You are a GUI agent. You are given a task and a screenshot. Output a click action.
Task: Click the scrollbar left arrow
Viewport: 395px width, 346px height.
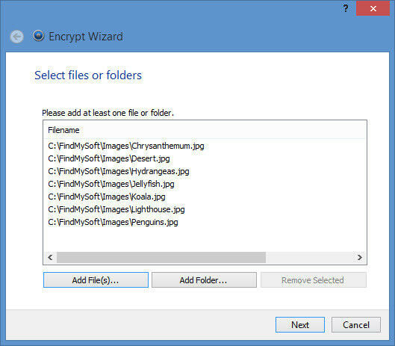point(50,257)
